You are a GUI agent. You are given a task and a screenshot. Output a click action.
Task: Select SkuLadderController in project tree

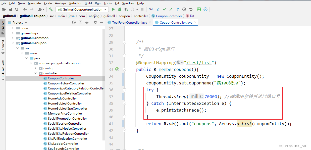pos(63,143)
